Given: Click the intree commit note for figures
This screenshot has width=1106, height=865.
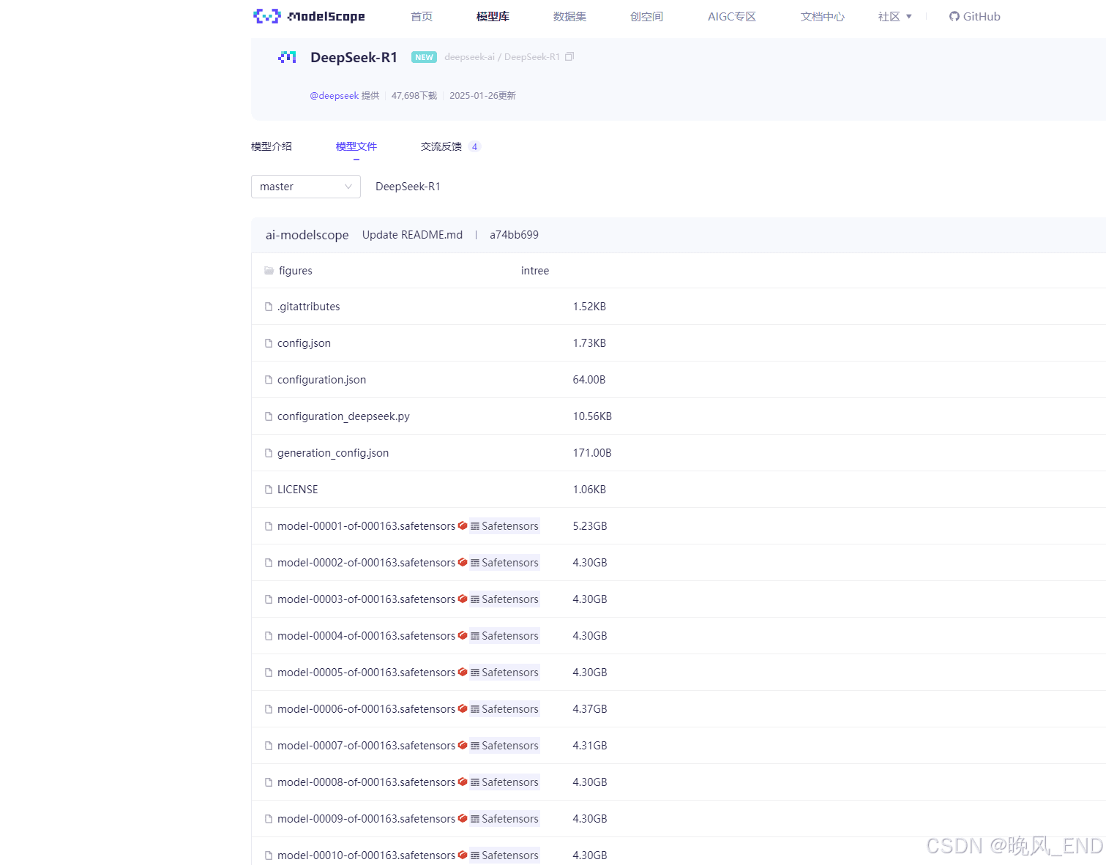Looking at the screenshot, I should [535, 271].
